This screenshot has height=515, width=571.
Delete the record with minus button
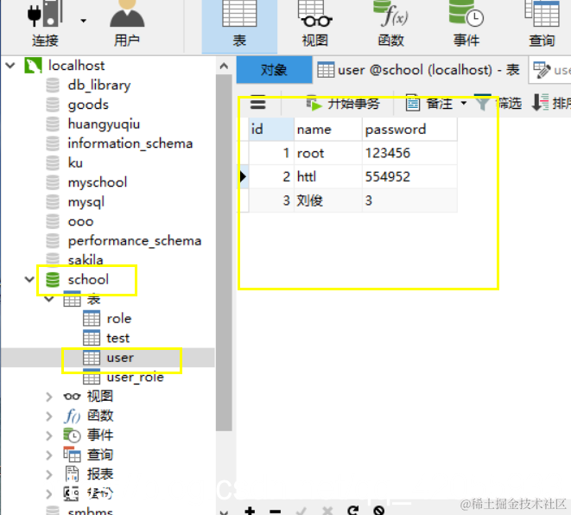276,512
